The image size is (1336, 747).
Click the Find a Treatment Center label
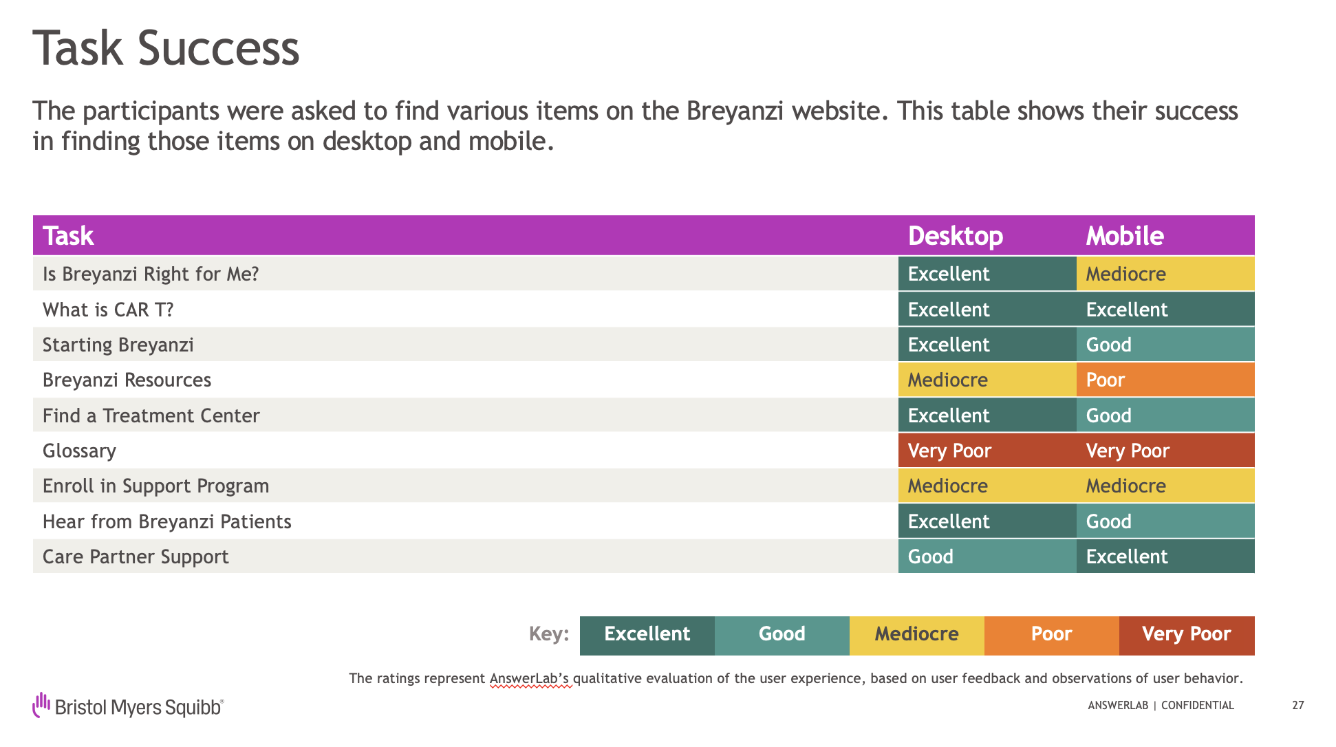point(151,415)
